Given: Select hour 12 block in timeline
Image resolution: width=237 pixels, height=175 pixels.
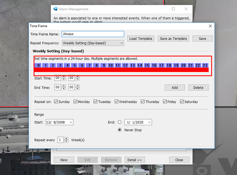Looking at the screenshot, I should 125,65.
